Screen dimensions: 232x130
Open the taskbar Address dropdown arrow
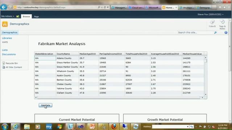[x=187, y=127]
